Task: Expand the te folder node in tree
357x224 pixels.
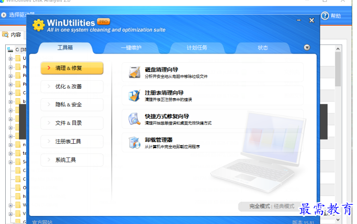Action: coord(10,154)
